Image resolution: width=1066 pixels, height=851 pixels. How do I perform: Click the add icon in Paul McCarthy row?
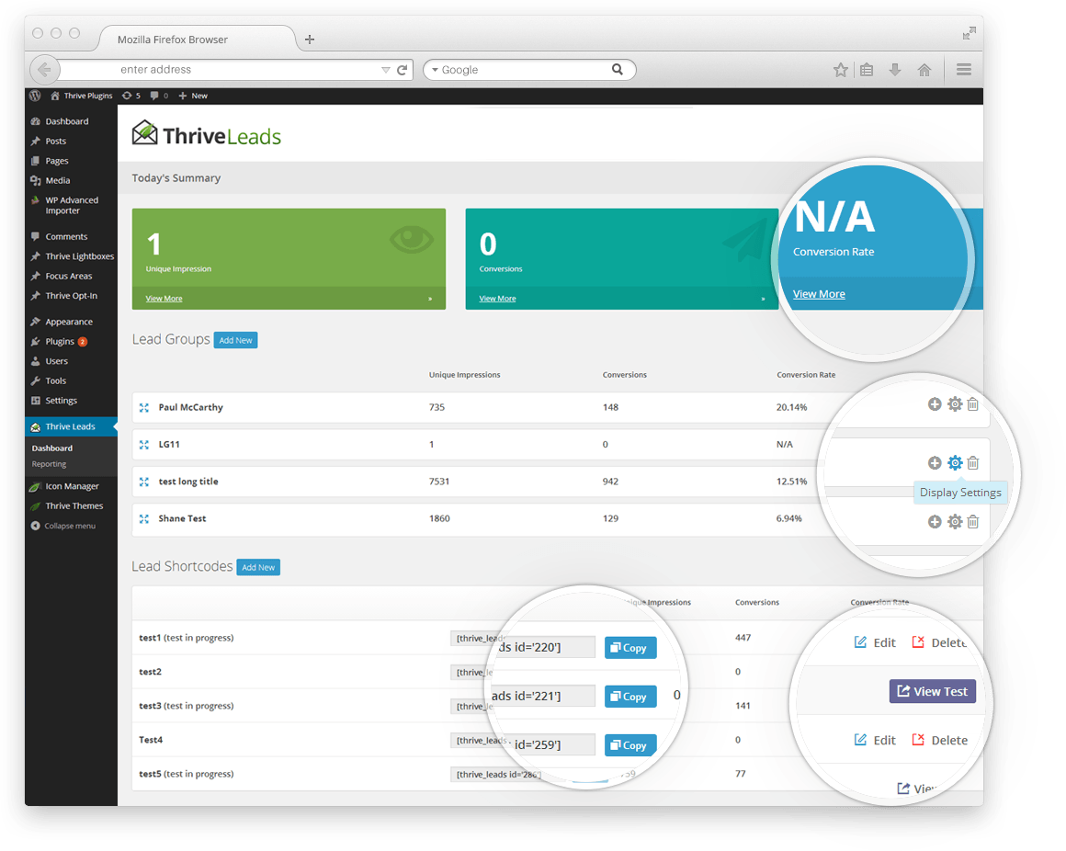pyautogui.click(x=934, y=404)
